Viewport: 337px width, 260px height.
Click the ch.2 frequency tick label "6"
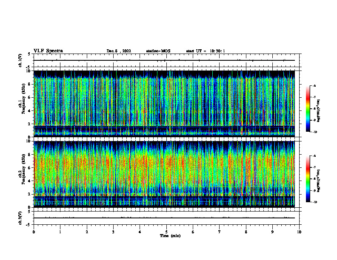pos(29,168)
